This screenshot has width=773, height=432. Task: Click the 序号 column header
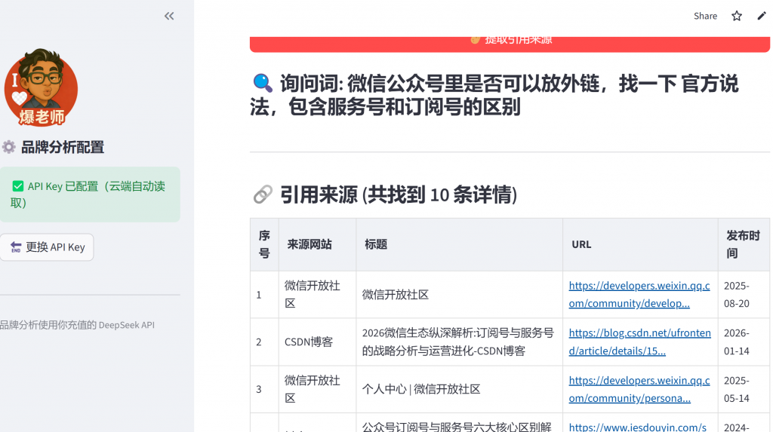(264, 244)
